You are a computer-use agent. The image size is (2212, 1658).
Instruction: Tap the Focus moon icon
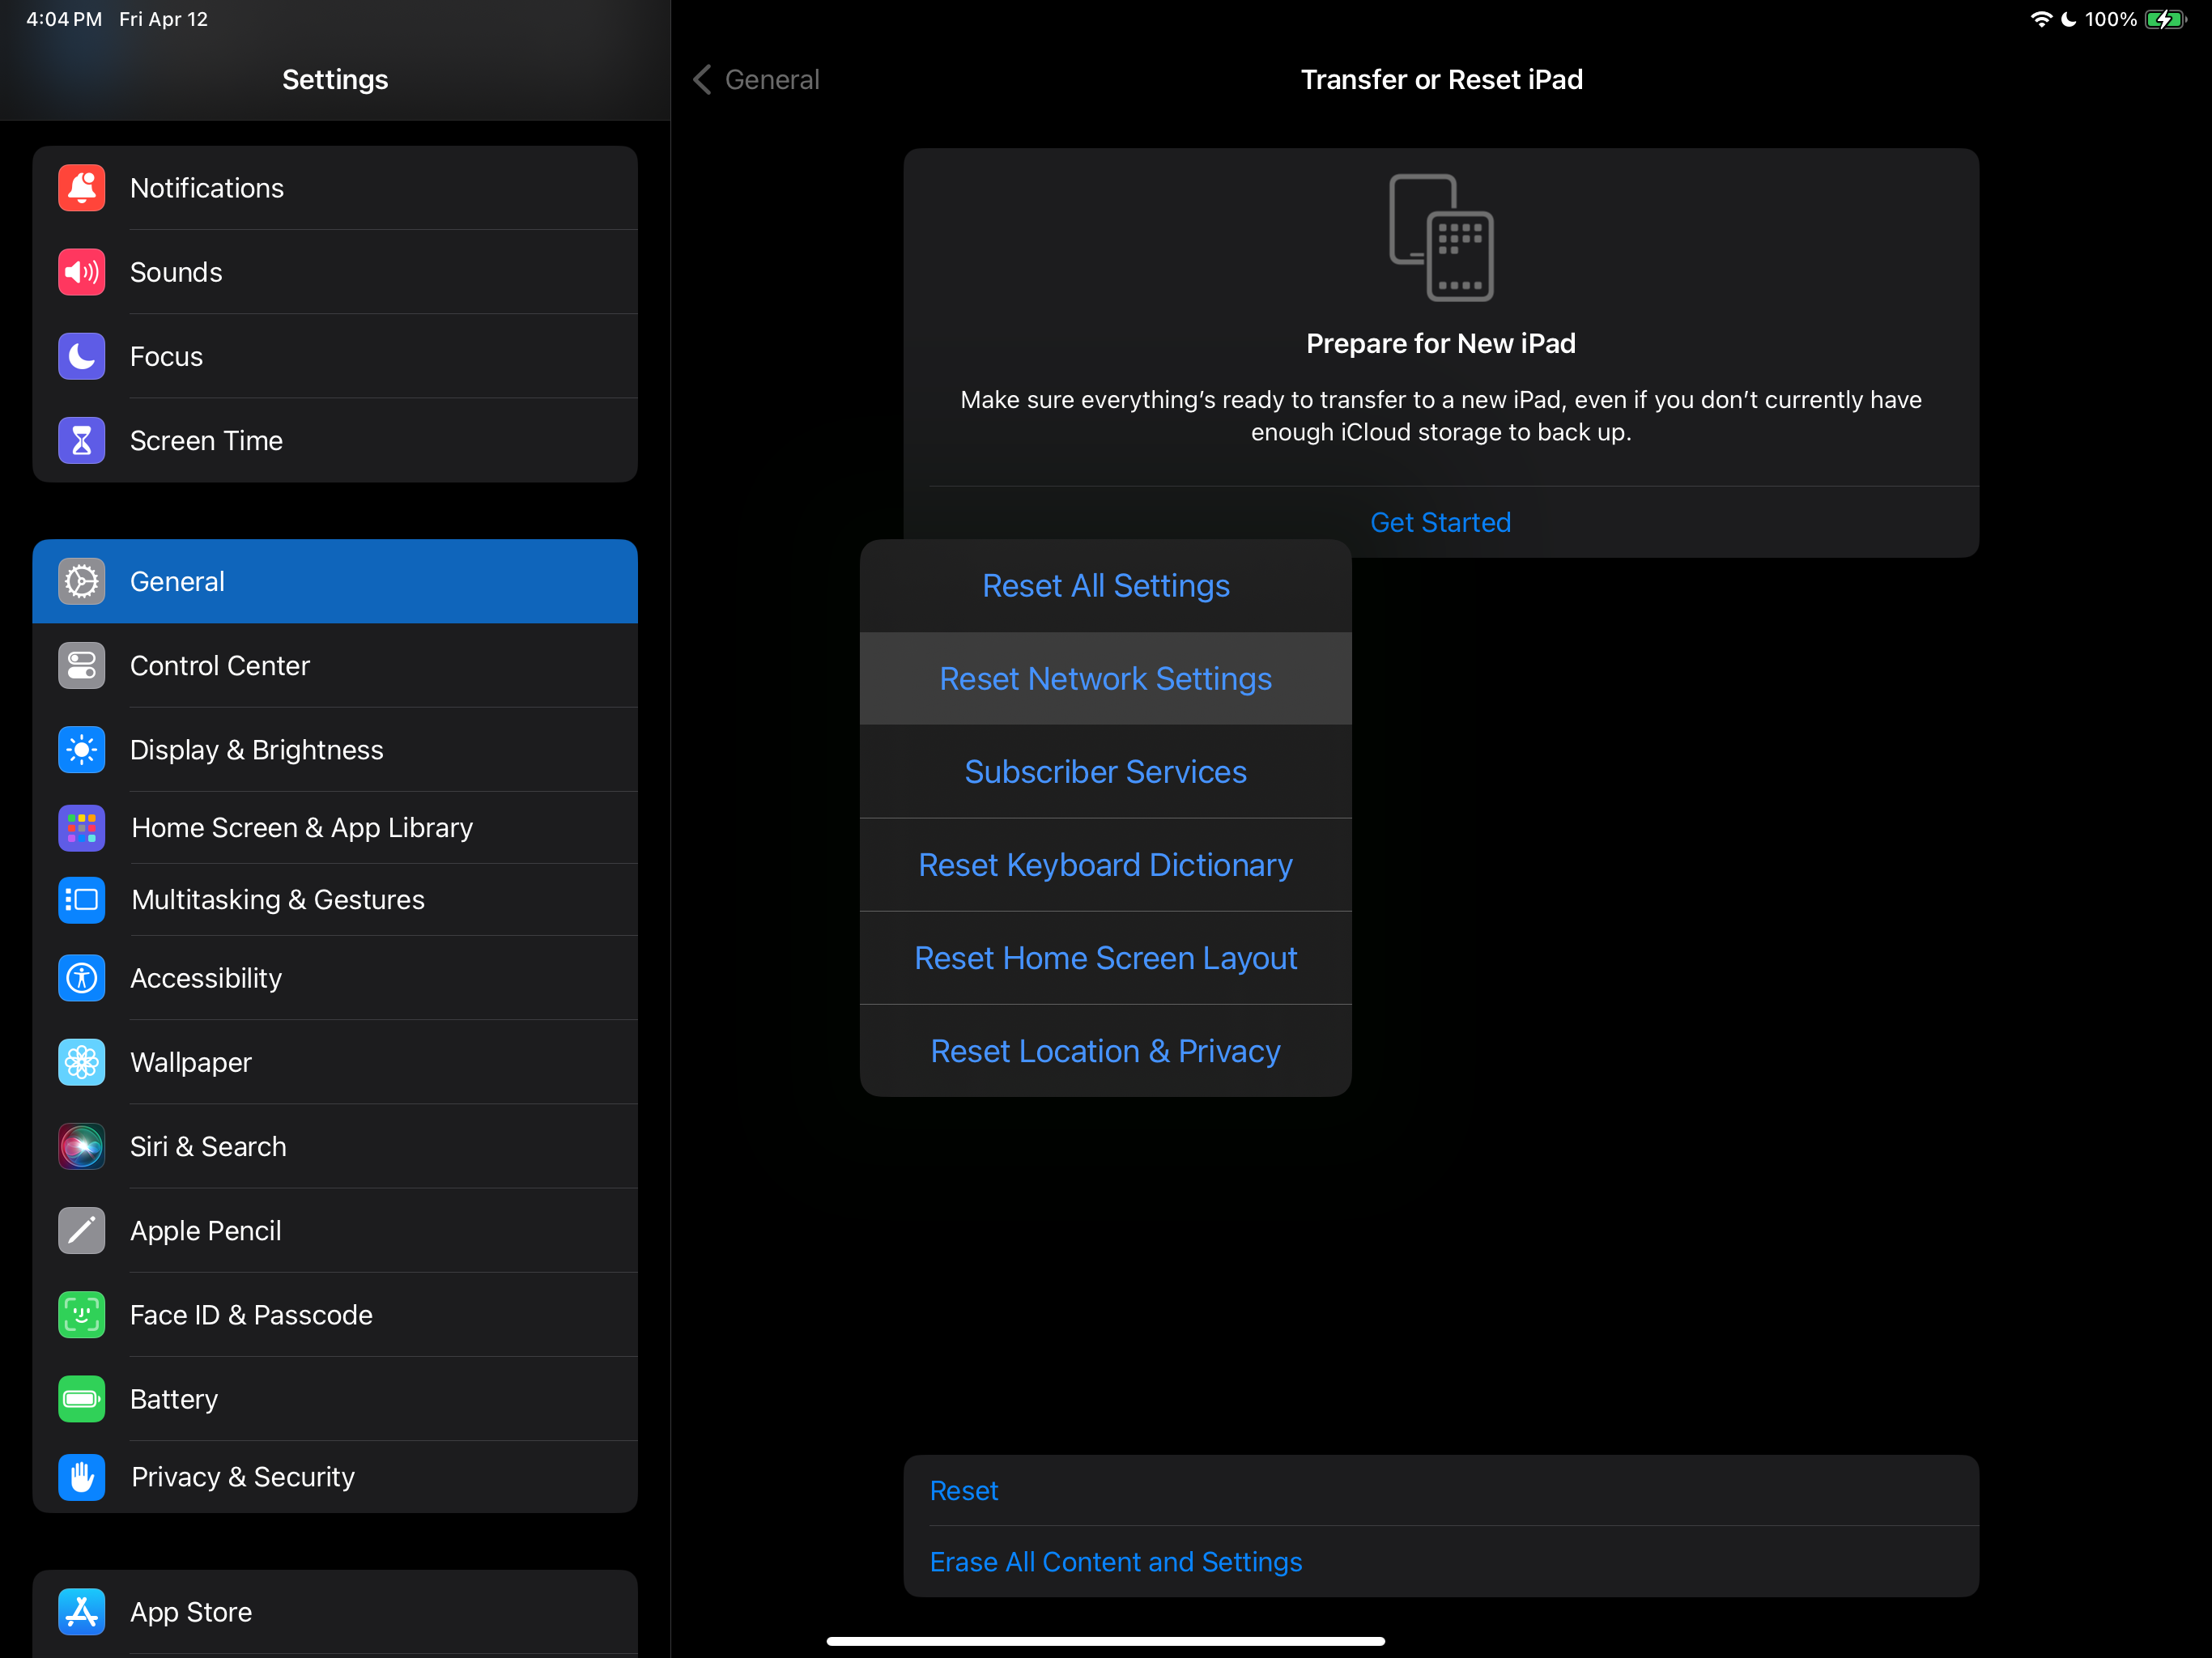[x=81, y=356]
